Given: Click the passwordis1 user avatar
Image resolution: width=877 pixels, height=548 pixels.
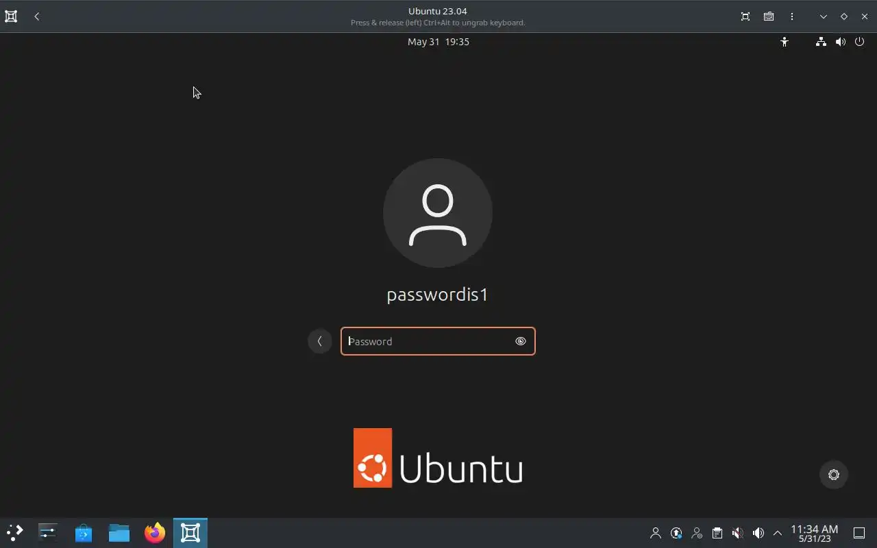Looking at the screenshot, I should pos(438,213).
